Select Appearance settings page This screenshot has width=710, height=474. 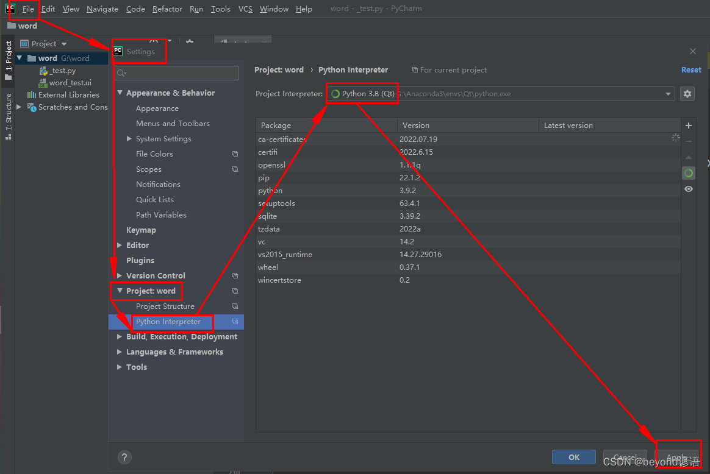pyautogui.click(x=157, y=108)
